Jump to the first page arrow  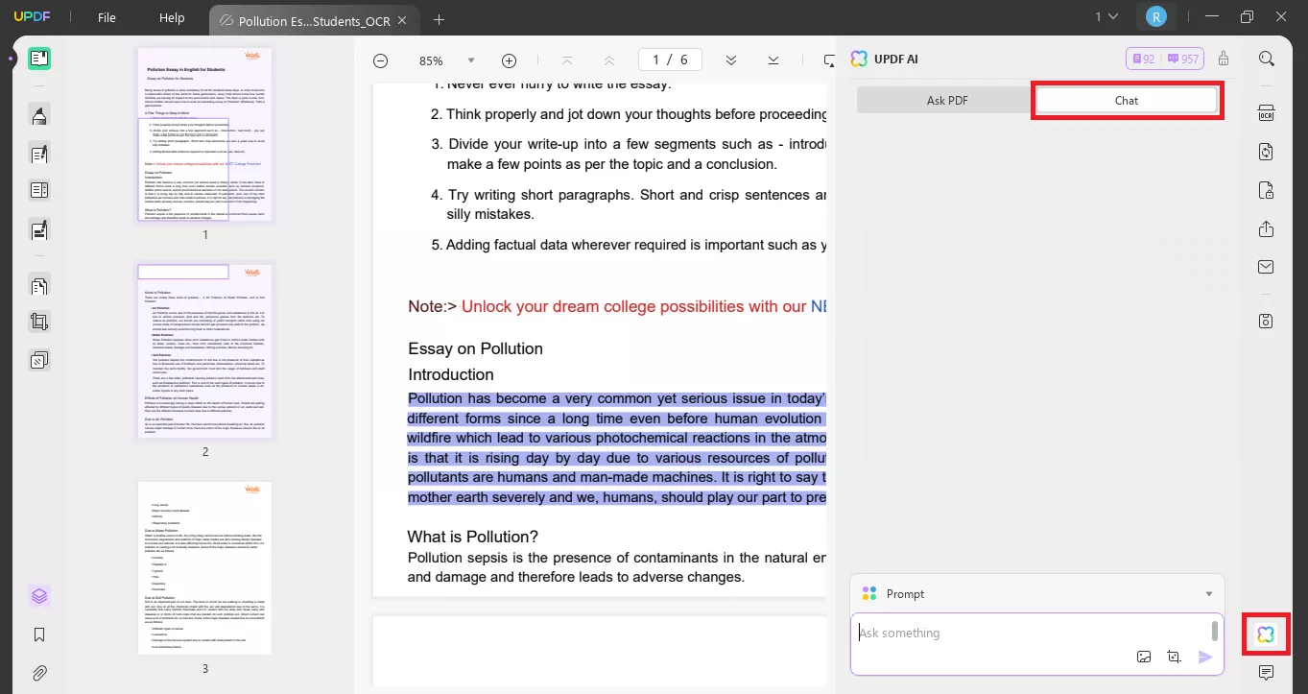pyautogui.click(x=567, y=60)
